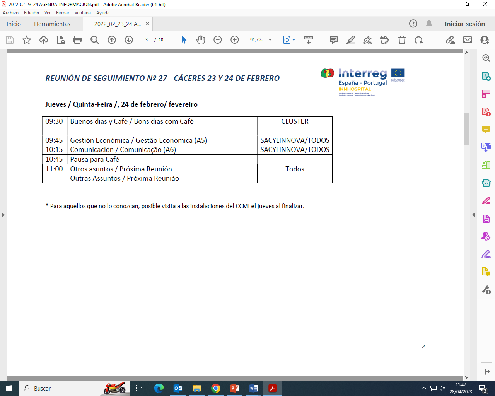The image size is (495, 396).
Task: Select the Hand pan tool
Action: [x=200, y=40]
